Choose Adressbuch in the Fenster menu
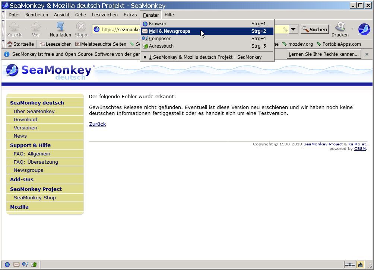 [207, 46]
